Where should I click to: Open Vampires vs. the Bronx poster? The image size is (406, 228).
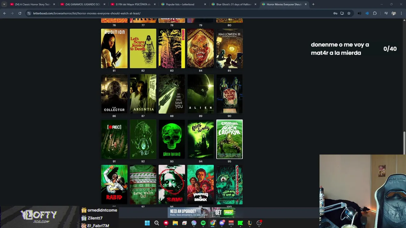[200, 184]
